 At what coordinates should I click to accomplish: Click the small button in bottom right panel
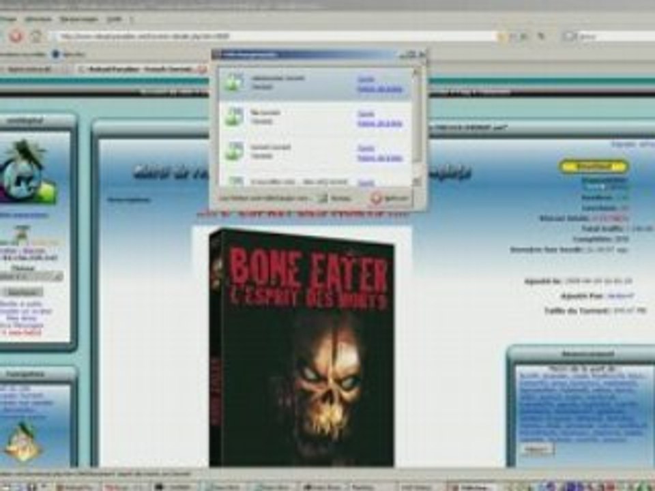[536, 449]
